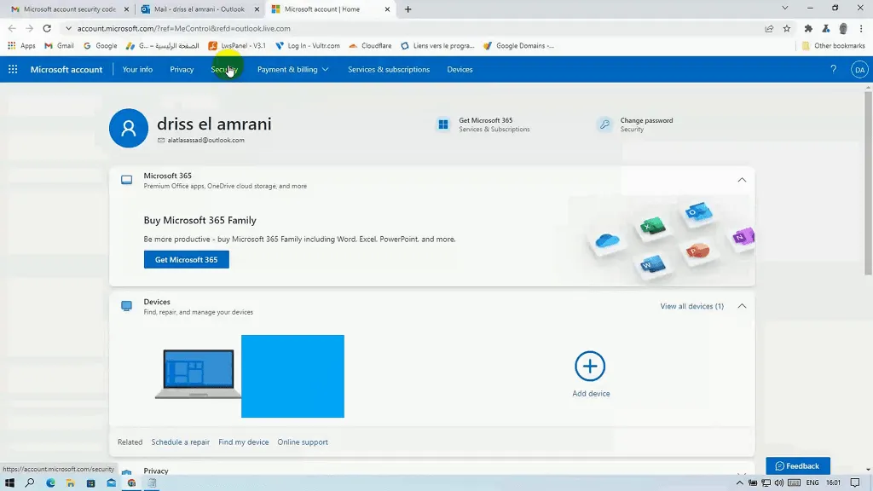
Task: Click the Feedback button
Action: [798, 466]
